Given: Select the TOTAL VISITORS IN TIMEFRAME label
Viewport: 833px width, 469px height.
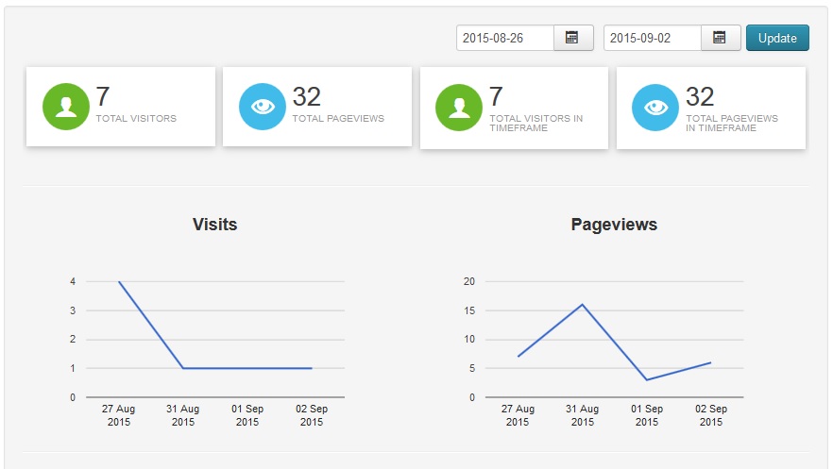Looking at the screenshot, I should click(536, 123).
